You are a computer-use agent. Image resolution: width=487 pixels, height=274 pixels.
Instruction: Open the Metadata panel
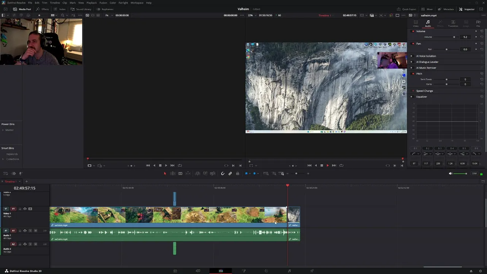[446, 9]
